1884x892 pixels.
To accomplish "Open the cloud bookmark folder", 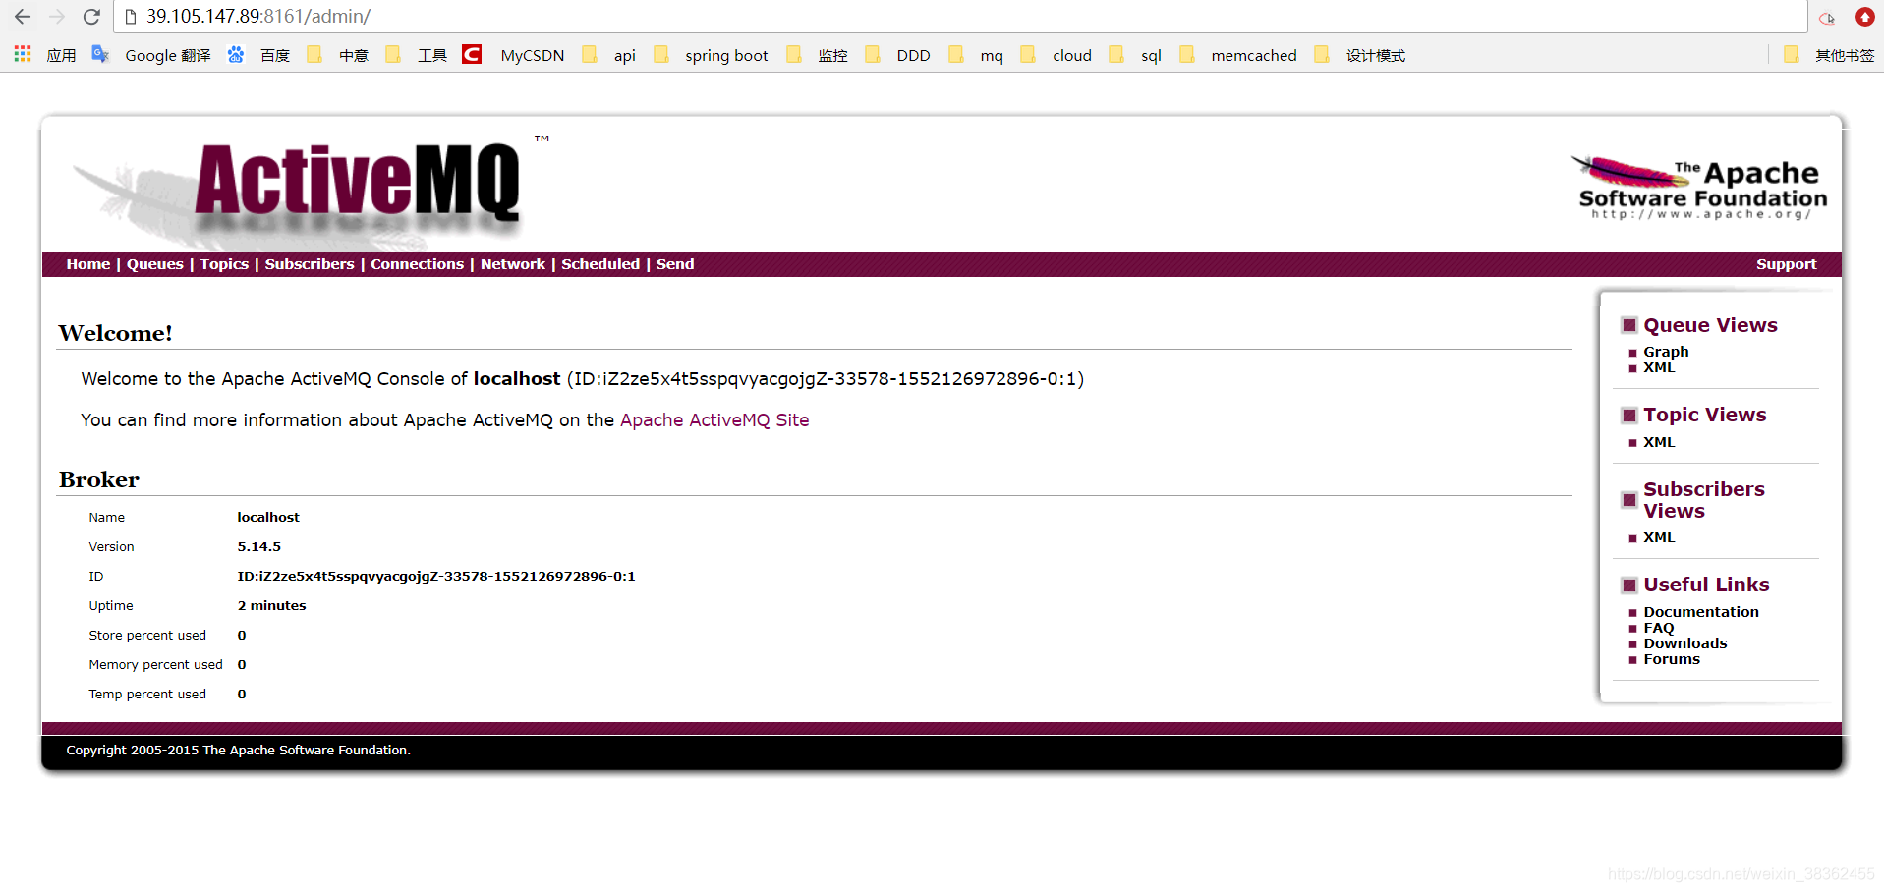I will tap(1056, 55).
